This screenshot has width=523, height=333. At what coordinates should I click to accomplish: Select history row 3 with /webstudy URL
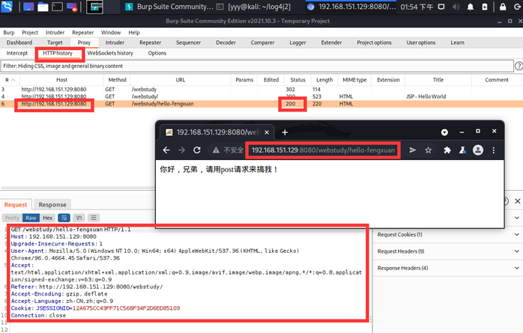(x=261, y=89)
